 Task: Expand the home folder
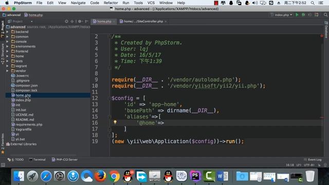click(7, 56)
